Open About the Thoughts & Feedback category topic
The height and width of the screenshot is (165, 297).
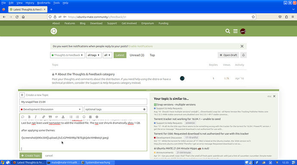click(86, 74)
